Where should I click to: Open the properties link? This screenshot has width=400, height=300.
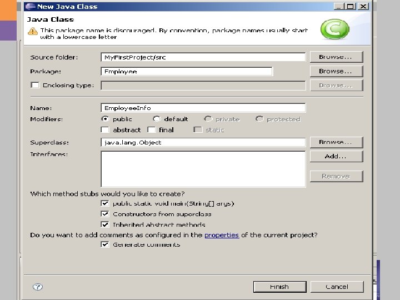(x=222, y=235)
